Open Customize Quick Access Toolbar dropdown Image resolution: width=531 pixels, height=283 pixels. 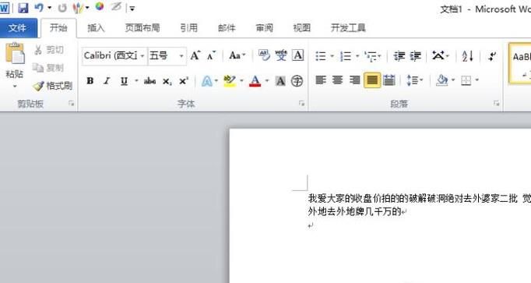(132, 9)
